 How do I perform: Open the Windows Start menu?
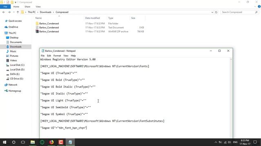(4, 142)
